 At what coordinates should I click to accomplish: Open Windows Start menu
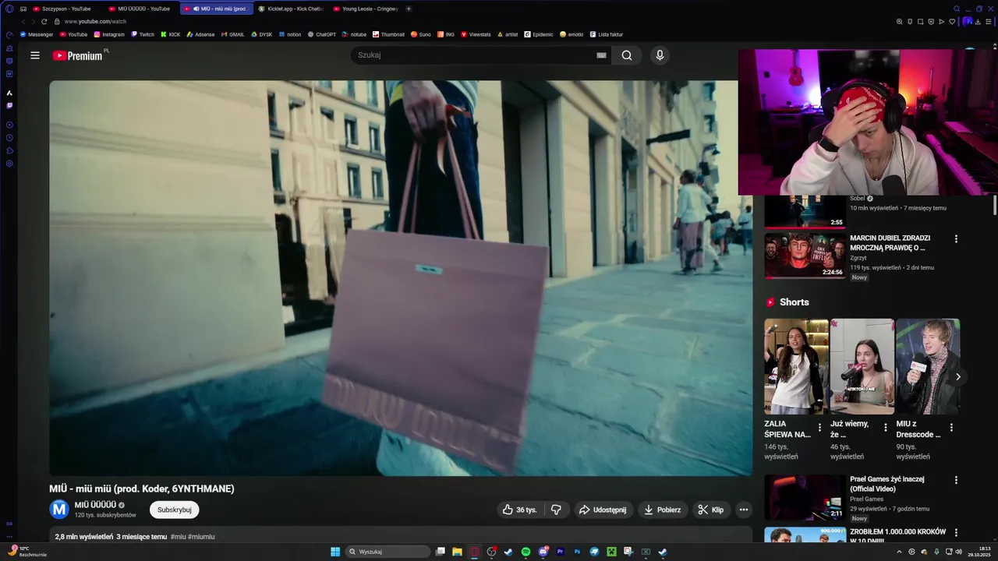click(335, 552)
